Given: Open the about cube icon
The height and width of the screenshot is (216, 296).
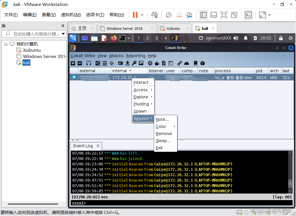Looking at the screenshot, I should 202,63.
